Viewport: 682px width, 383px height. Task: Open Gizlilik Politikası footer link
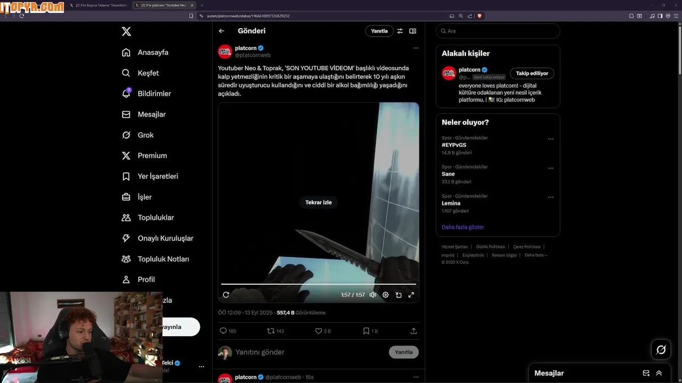tap(490, 247)
